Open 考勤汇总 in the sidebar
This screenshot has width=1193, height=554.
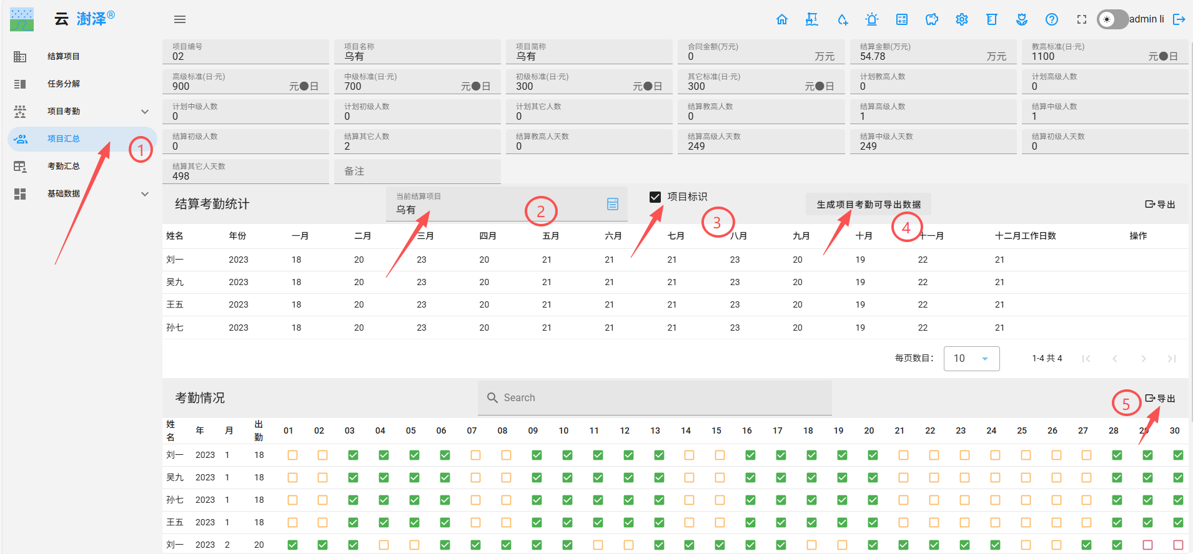(x=64, y=166)
